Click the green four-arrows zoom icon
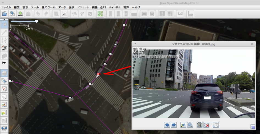 coord(100,14)
